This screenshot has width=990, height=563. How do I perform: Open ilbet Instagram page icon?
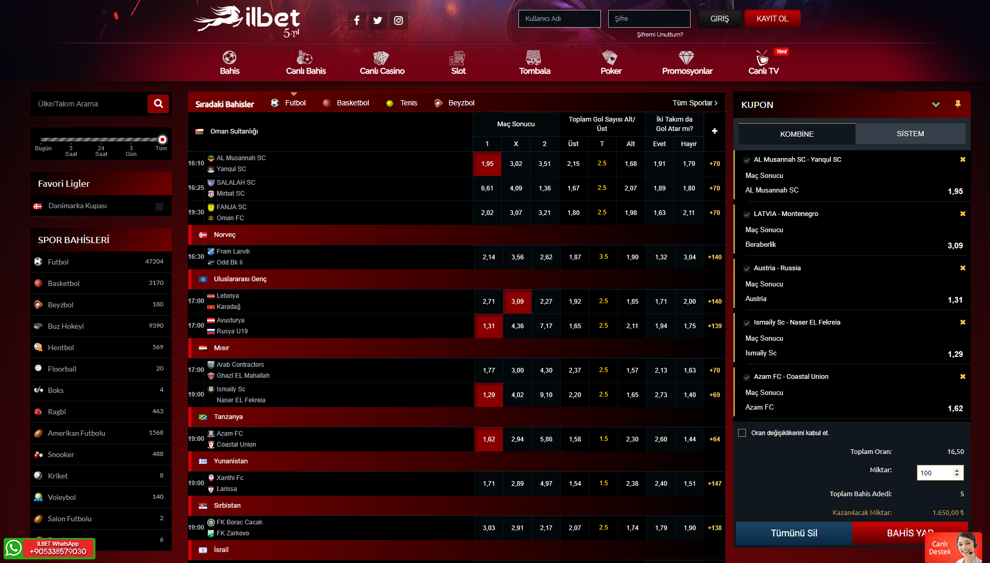399,20
